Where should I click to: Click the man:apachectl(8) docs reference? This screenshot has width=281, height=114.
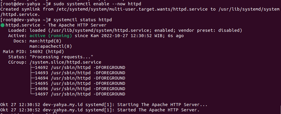51,47
